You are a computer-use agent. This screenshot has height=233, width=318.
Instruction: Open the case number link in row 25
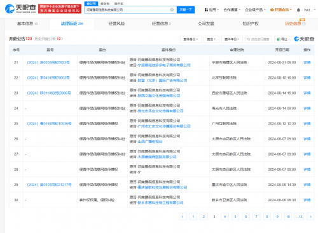pos(50,123)
